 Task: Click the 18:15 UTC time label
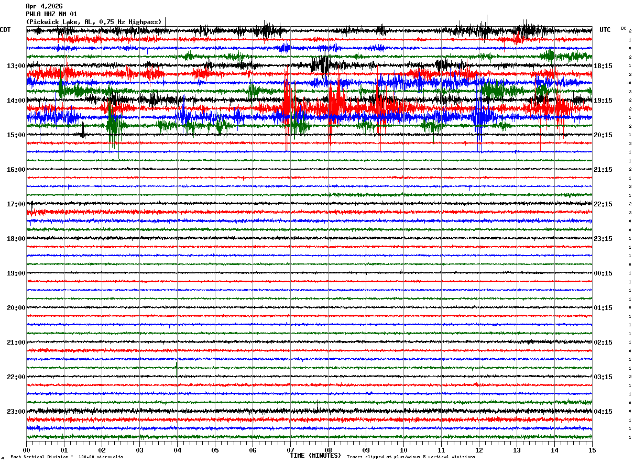[603, 66]
